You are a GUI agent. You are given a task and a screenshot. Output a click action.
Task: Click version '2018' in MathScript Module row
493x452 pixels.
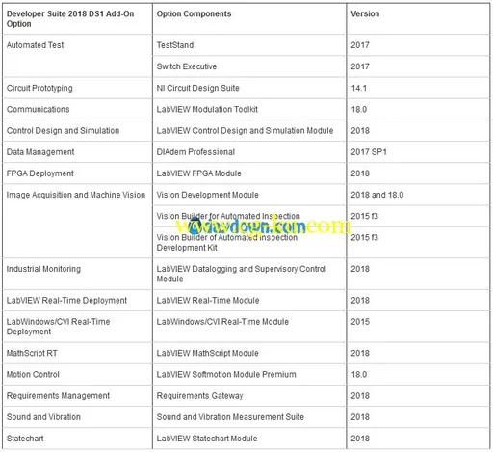360,353
